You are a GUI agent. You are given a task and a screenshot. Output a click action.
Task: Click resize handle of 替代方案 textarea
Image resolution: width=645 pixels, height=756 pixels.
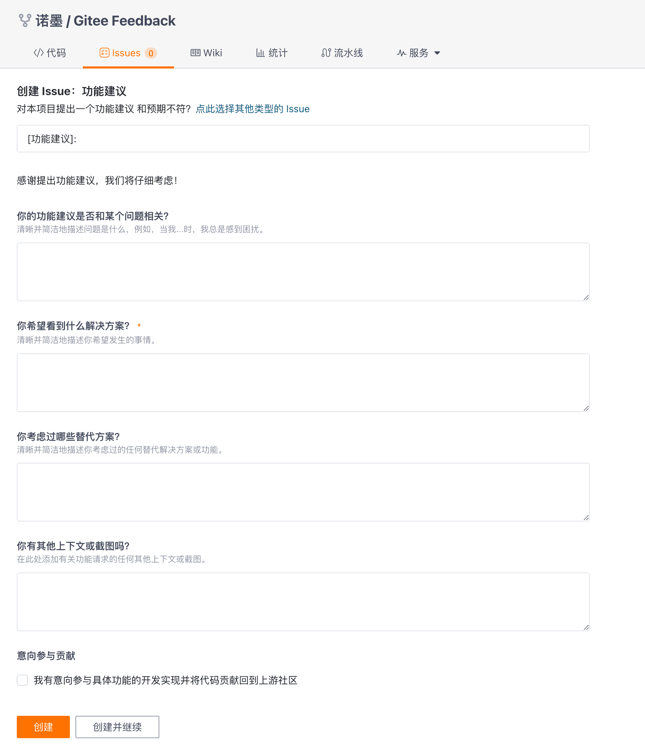pyautogui.click(x=586, y=518)
